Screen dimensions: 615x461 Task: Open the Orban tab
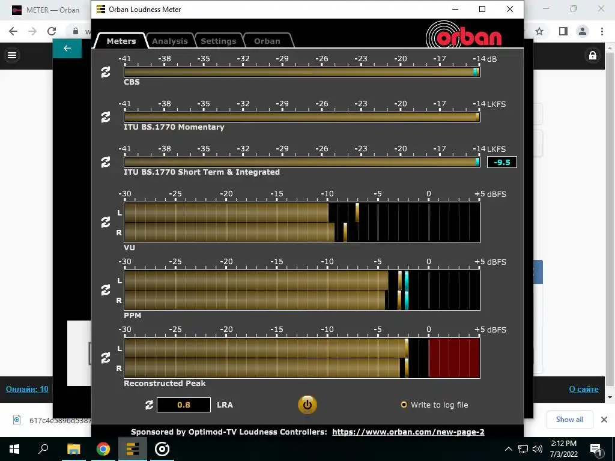(267, 41)
